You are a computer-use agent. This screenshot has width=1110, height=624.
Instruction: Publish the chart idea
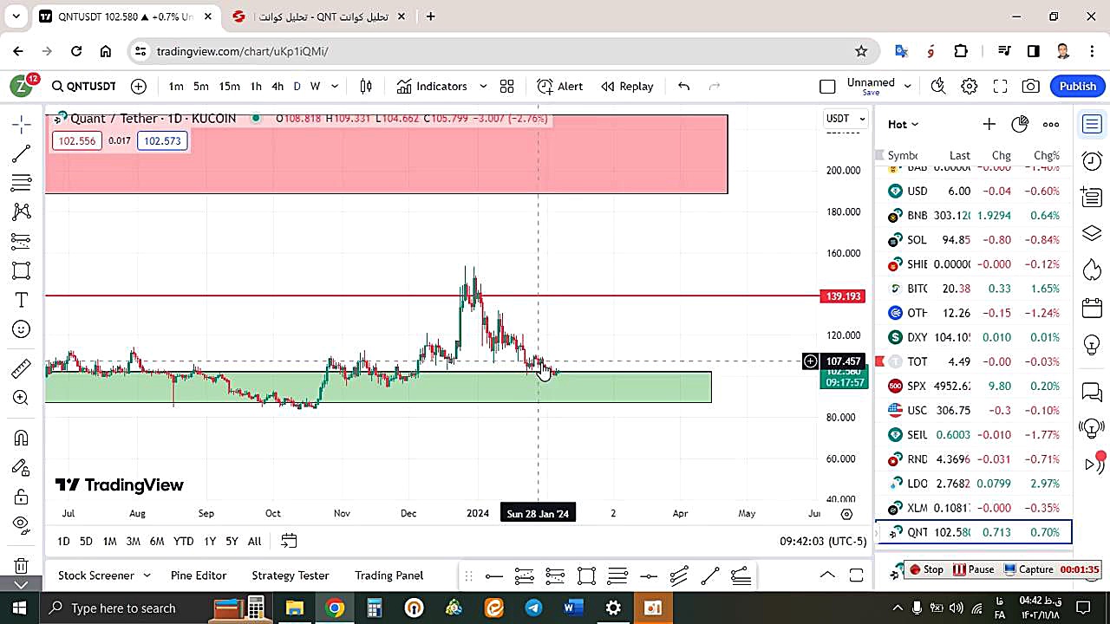point(1078,86)
